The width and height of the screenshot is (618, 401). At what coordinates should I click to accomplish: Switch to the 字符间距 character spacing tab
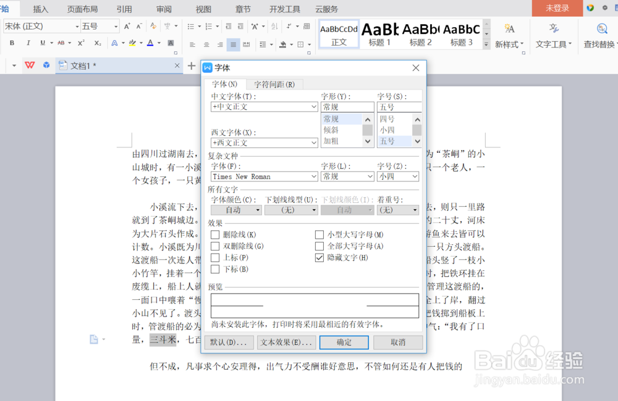(276, 83)
